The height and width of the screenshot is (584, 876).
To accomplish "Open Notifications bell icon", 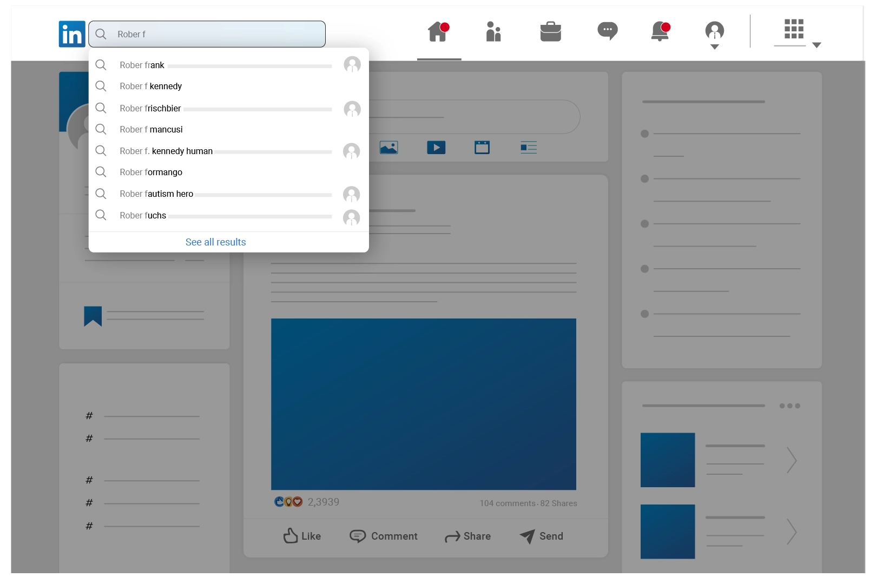I will click(x=660, y=32).
